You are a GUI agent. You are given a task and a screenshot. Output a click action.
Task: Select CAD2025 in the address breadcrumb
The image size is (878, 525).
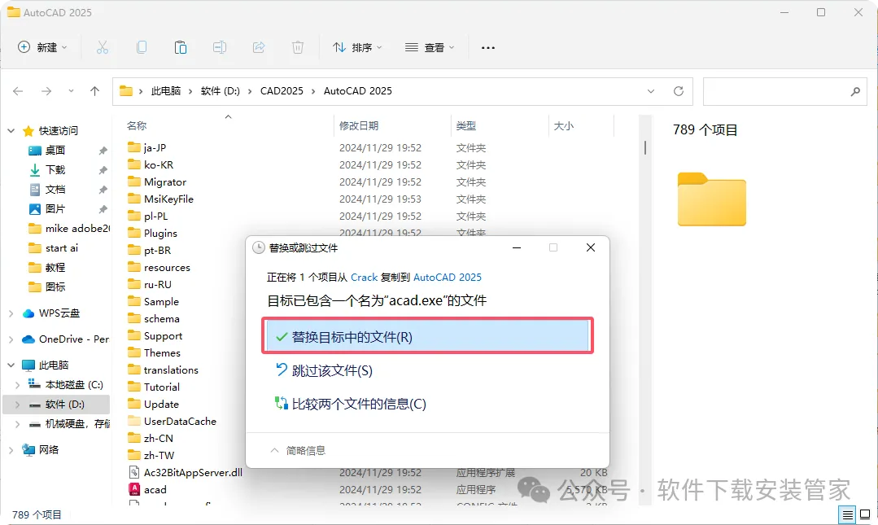[282, 91]
